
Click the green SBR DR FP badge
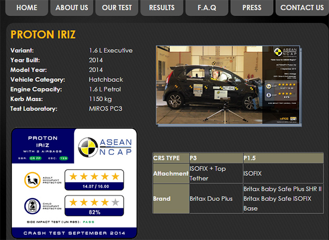(x=36, y=157)
